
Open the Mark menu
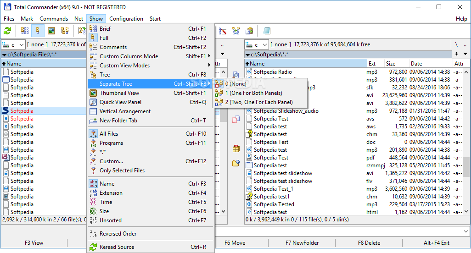click(x=27, y=19)
